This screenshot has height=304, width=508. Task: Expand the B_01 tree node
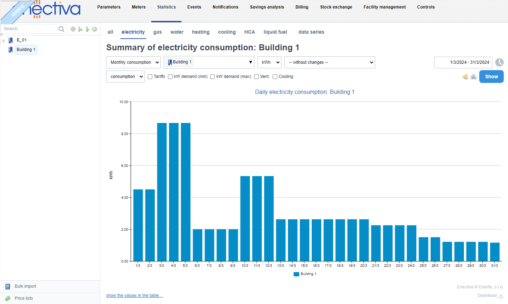[4, 40]
